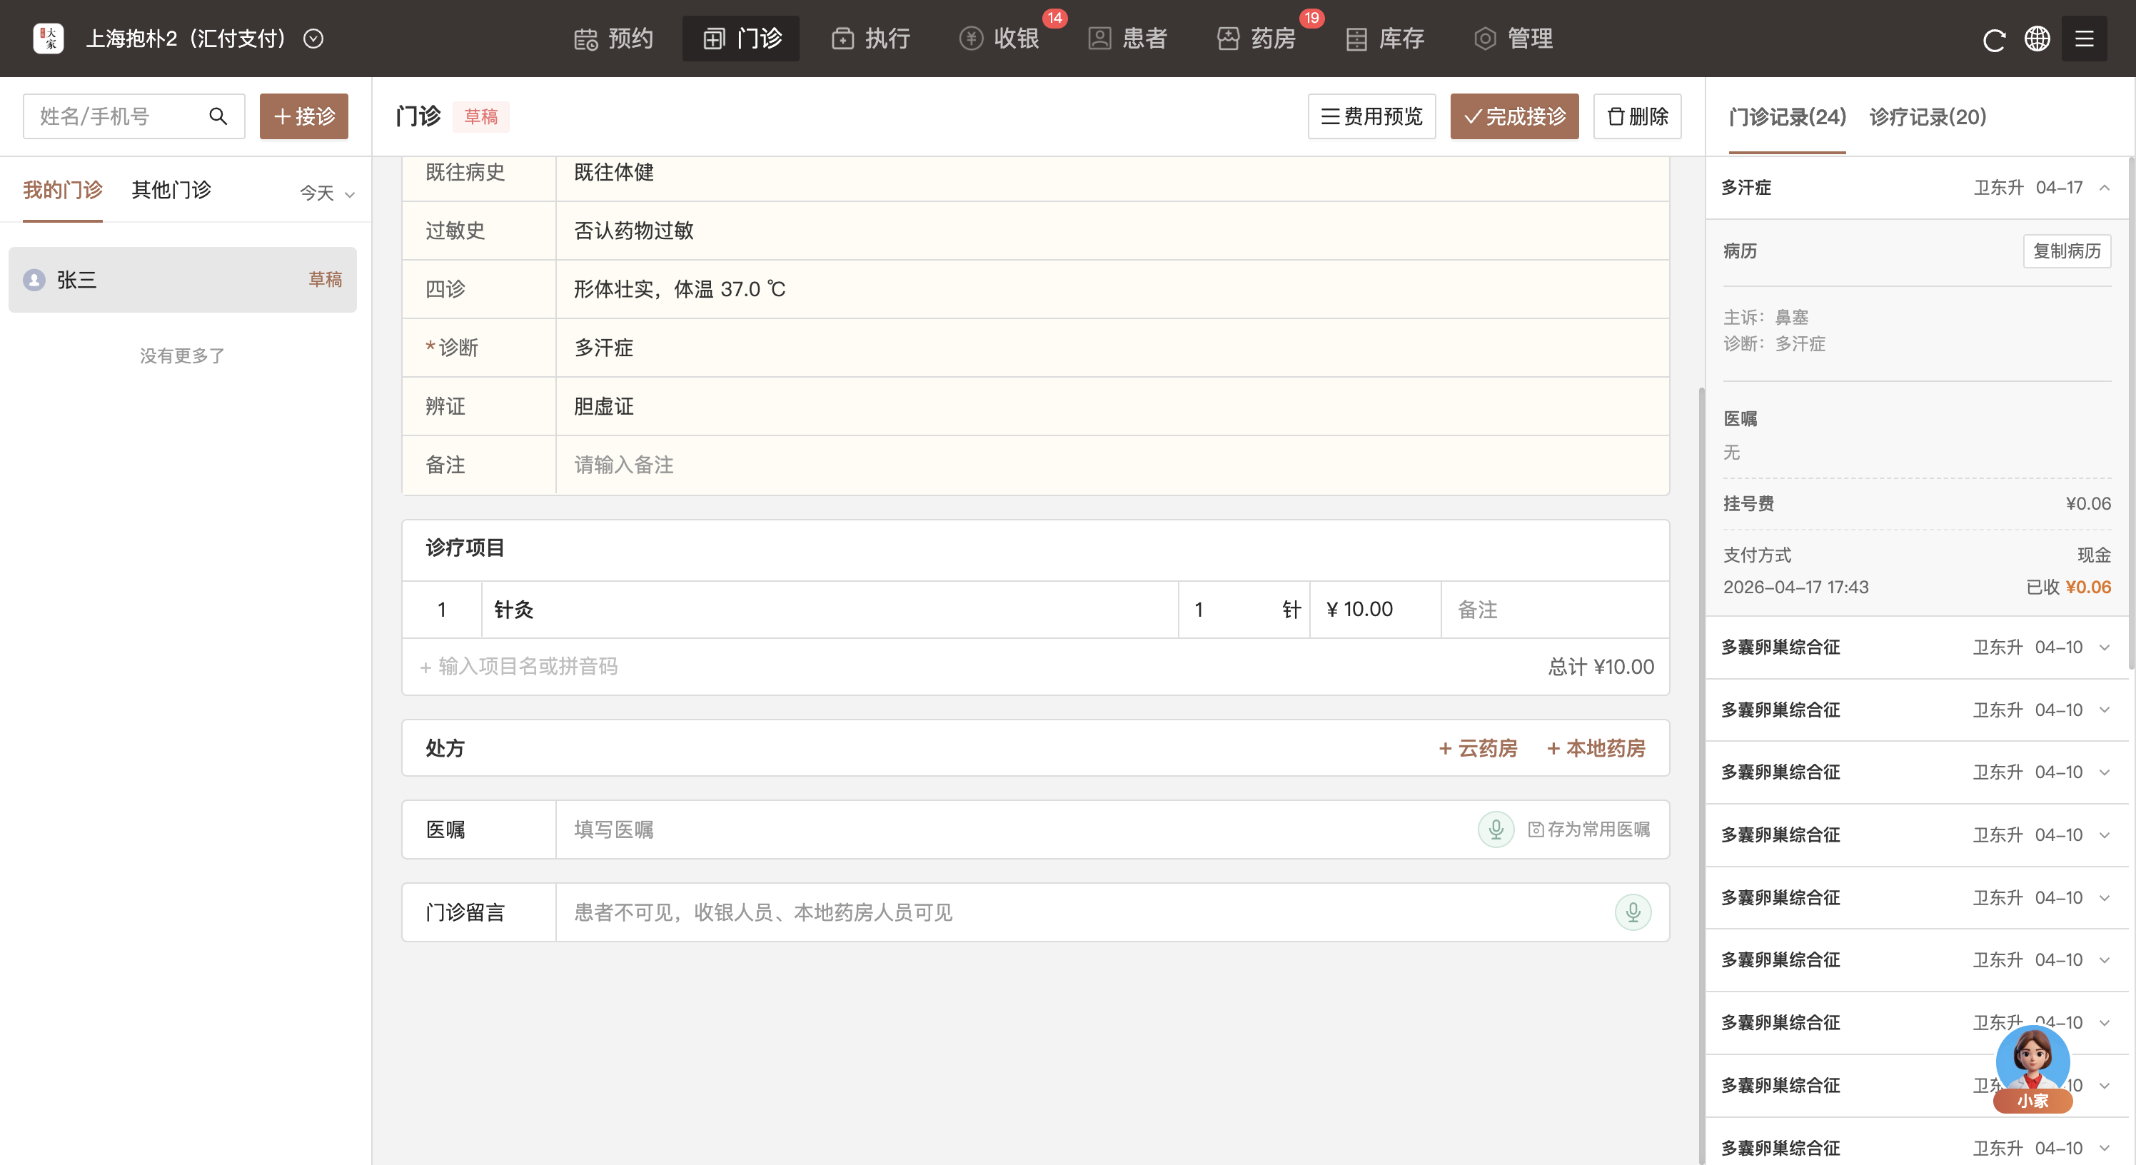Add prescription via 本地药房 link

coord(1596,748)
